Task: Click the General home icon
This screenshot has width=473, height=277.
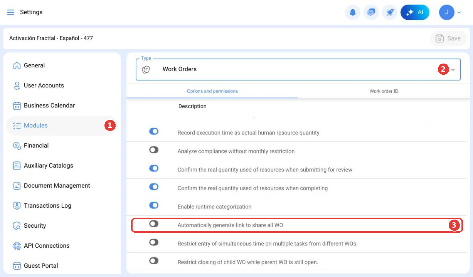Action: point(17,65)
